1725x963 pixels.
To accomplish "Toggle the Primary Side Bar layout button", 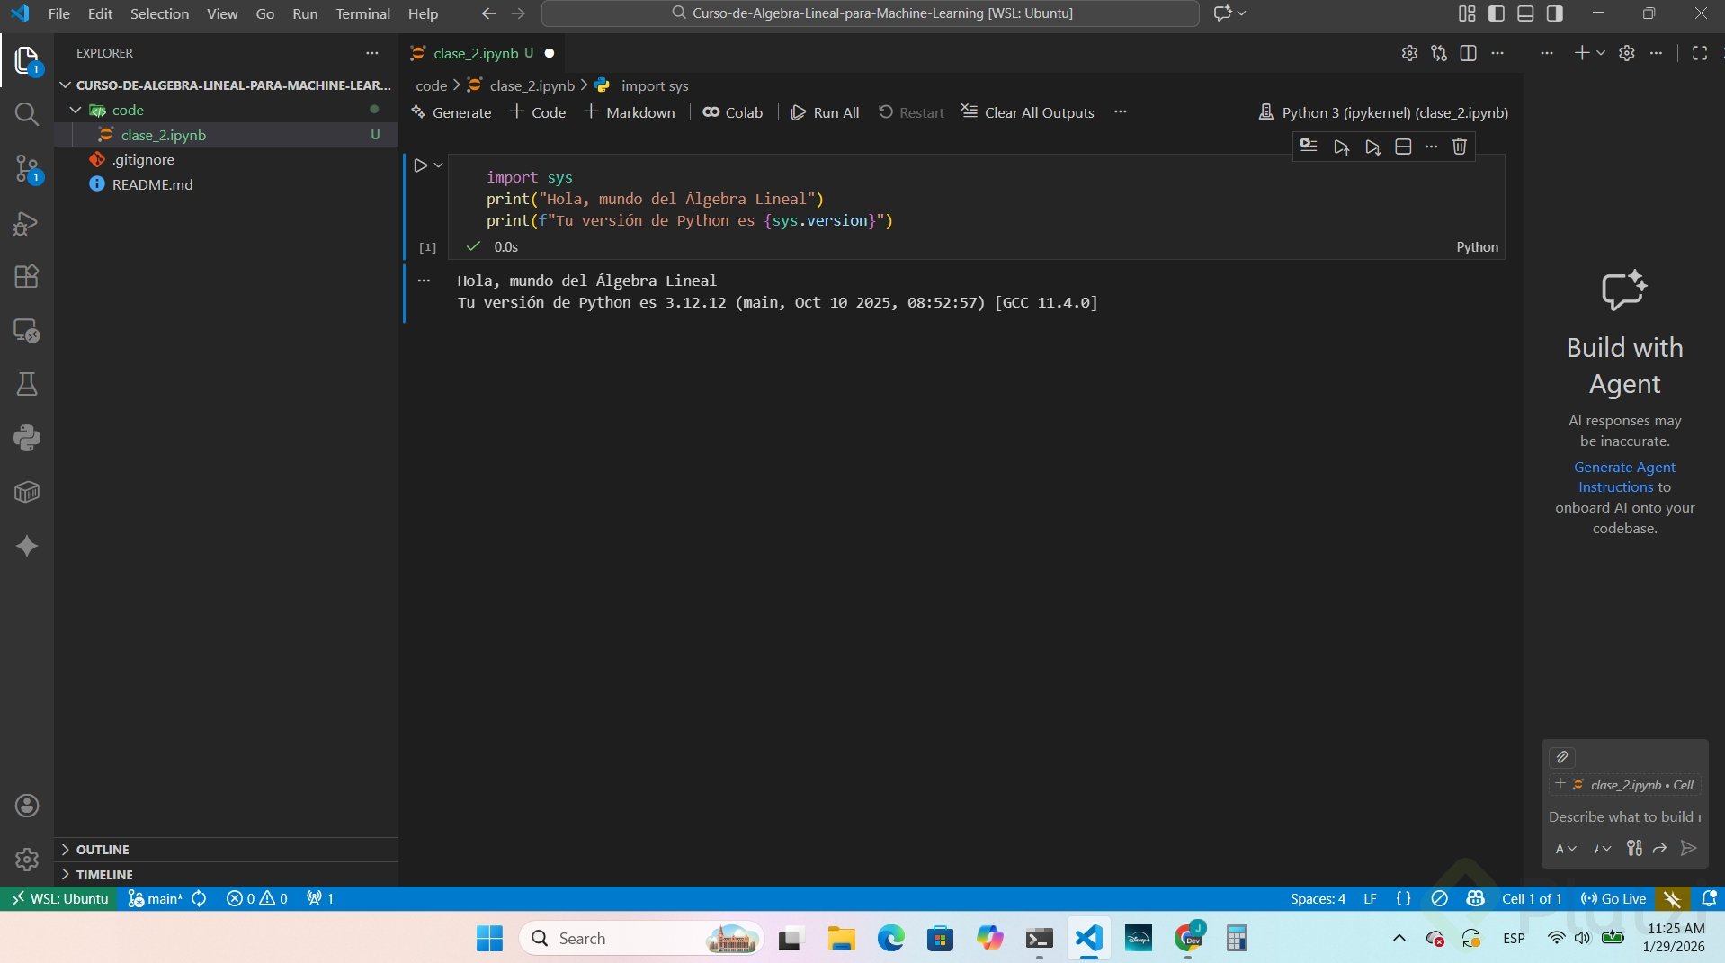I will [x=1497, y=13].
